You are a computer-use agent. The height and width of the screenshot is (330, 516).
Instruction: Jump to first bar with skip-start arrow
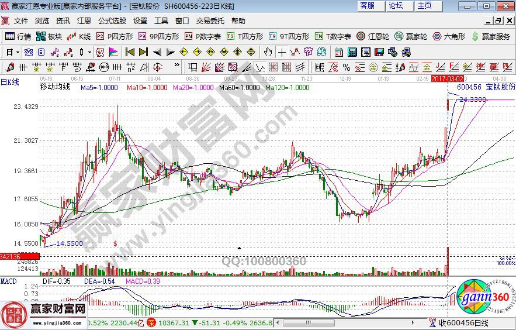(x=130, y=51)
